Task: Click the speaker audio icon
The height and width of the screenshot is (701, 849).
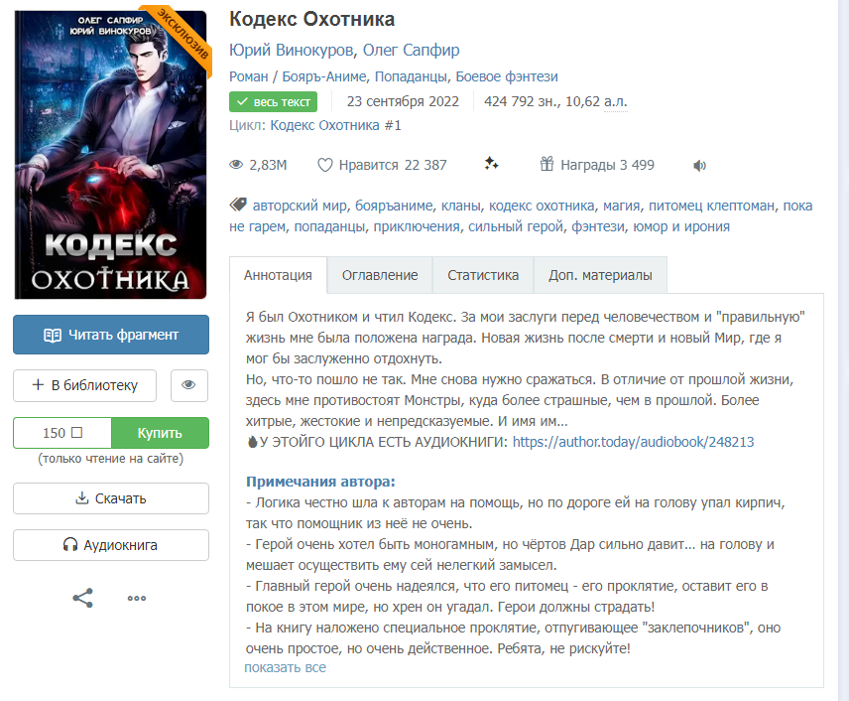Action: [x=699, y=166]
